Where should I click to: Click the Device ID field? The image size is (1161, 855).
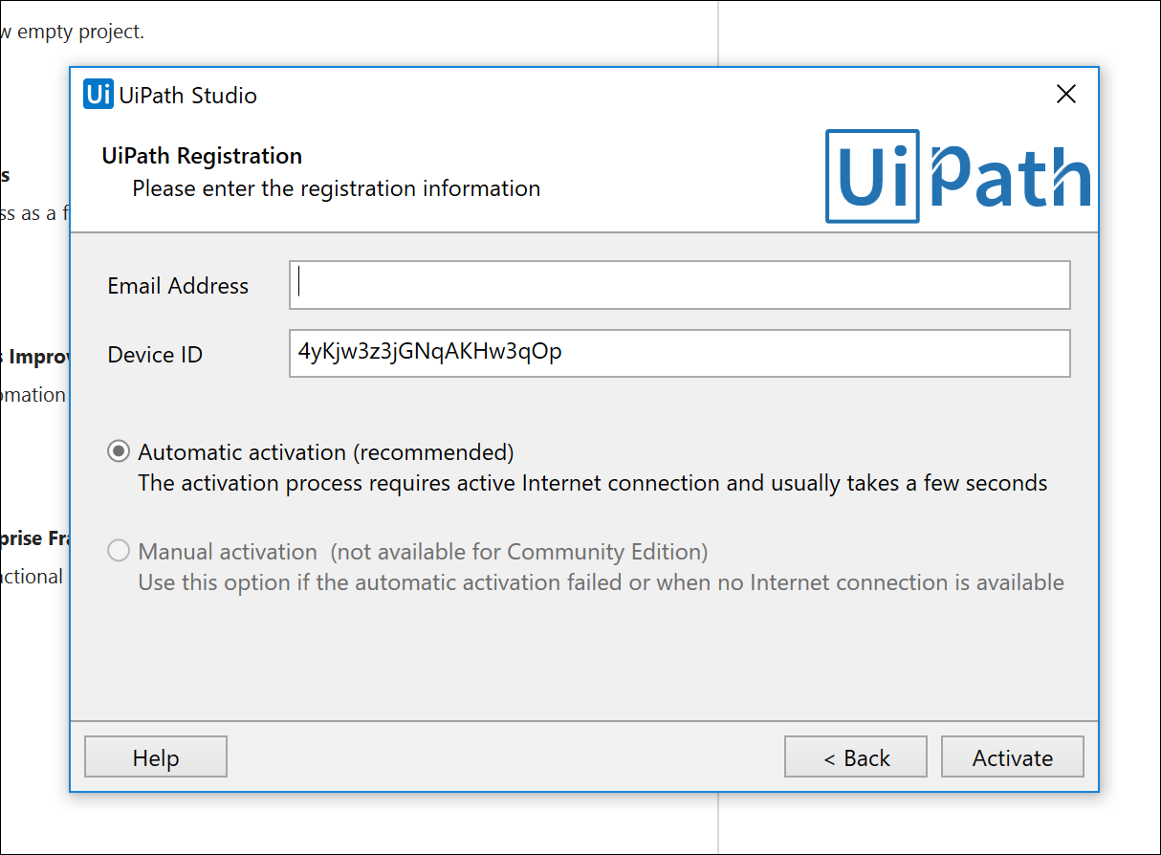[x=679, y=353]
